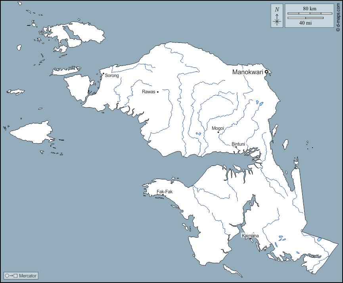Click the 80 km scale text
Image resolution: width=343 pixels, height=283 pixels.
click(x=310, y=9)
